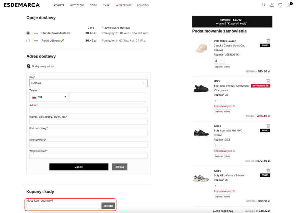Select Punkt odbioru radio button
Viewport: 299px width, 213px height.
28,41
